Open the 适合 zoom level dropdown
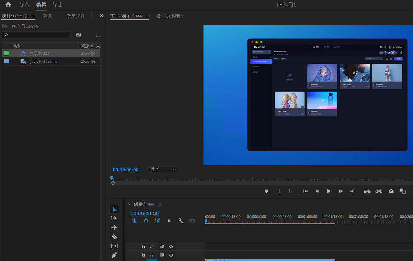413x261 pixels. 163,169
